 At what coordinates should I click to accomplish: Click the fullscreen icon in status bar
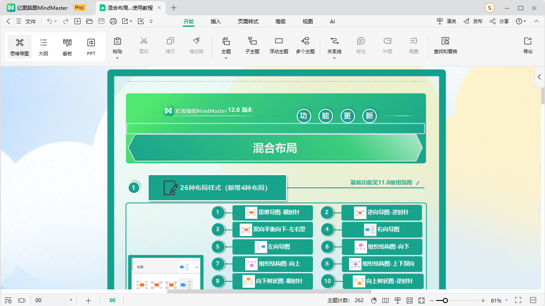(518, 300)
